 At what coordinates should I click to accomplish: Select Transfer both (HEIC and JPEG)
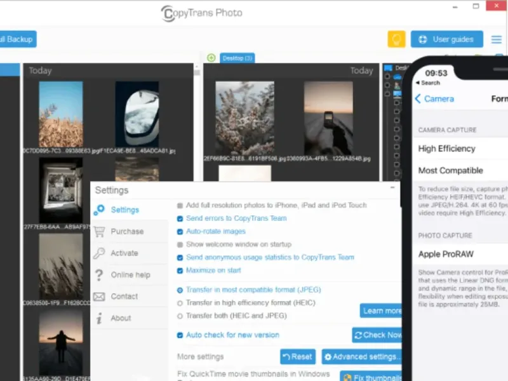[x=180, y=316]
